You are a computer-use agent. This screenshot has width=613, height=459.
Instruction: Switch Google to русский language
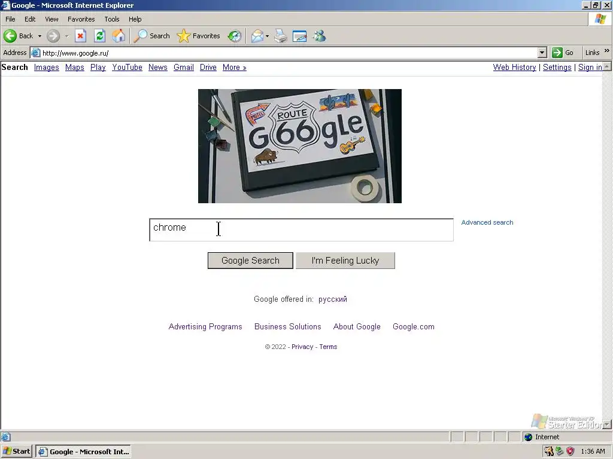coord(333,299)
